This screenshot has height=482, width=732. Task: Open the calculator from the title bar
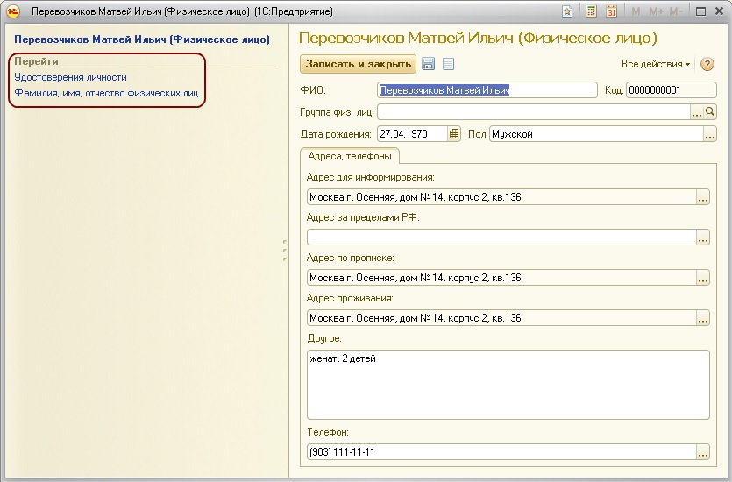tap(592, 11)
